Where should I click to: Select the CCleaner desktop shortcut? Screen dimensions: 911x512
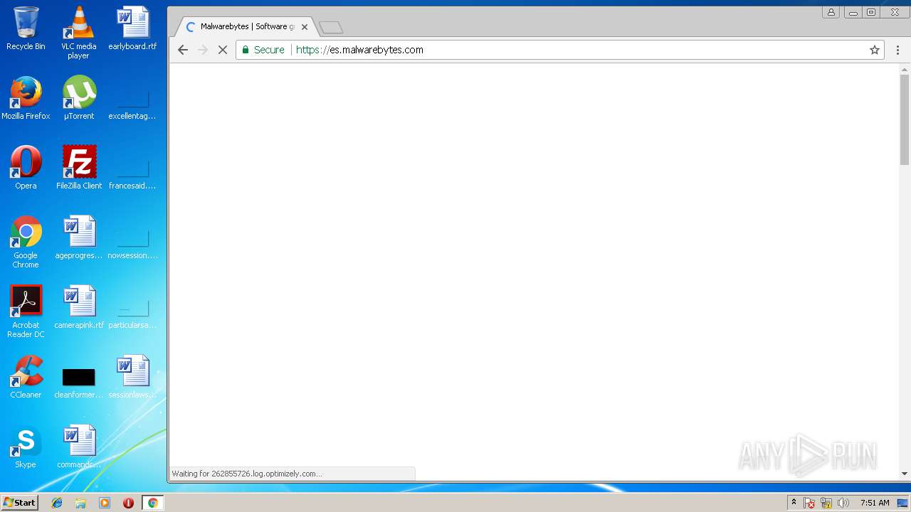pos(26,378)
